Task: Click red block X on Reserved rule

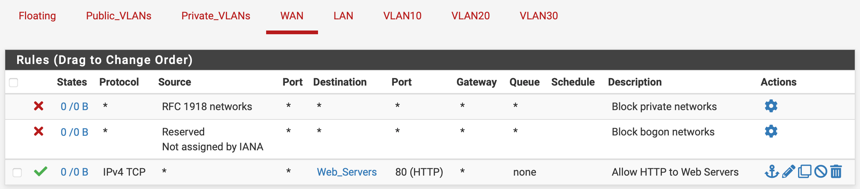Action: 38,131
